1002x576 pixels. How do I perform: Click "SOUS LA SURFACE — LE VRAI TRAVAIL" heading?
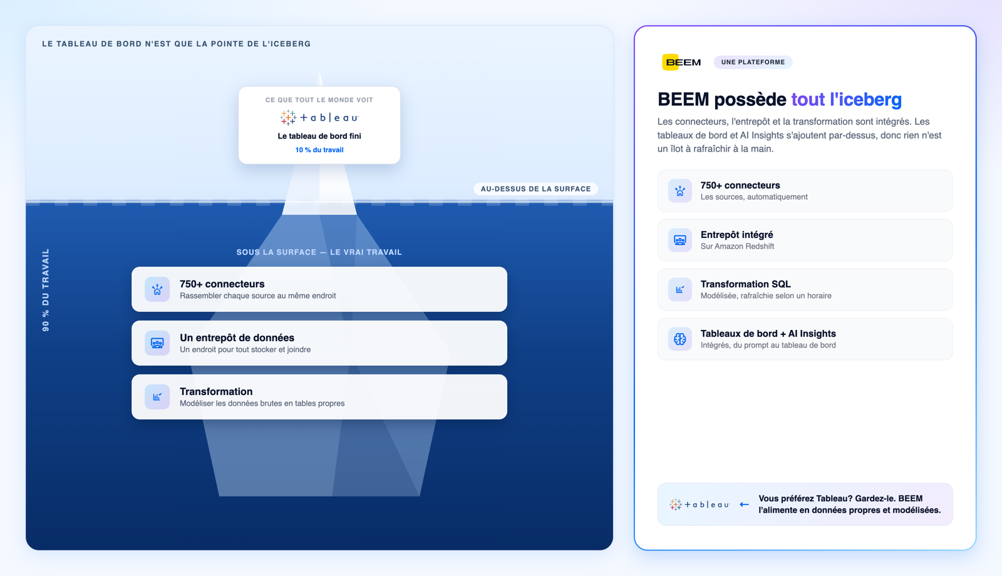(319, 252)
